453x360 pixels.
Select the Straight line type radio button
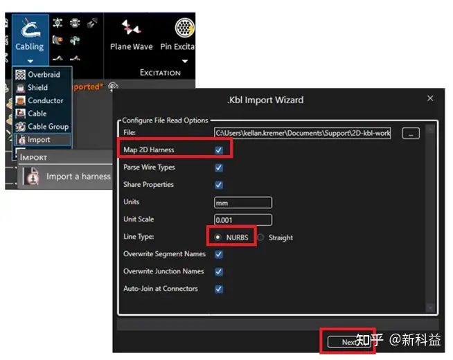click(x=260, y=237)
